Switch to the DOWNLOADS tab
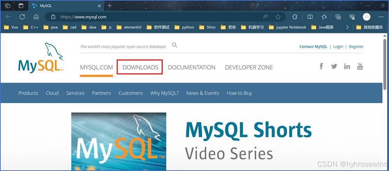 [x=140, y=67]
